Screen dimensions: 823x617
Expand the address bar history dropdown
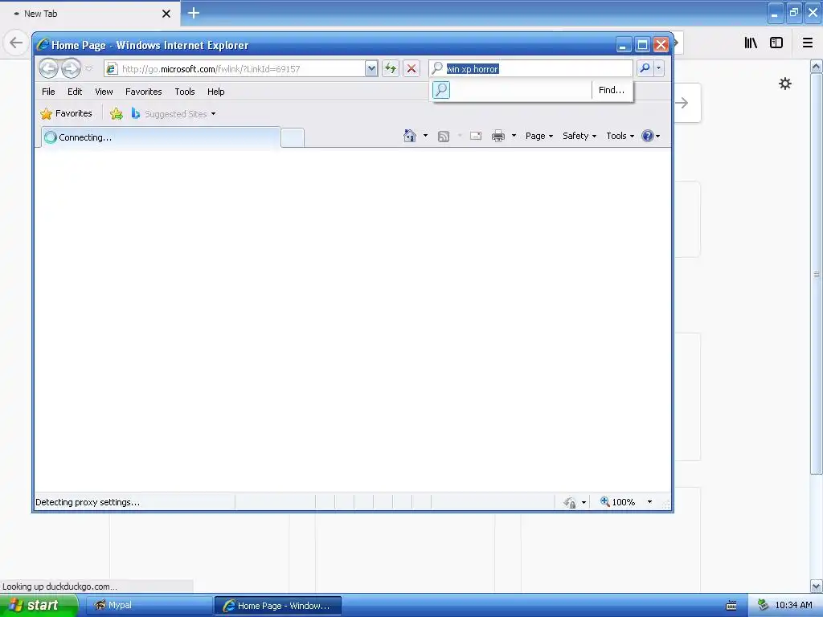371,68
